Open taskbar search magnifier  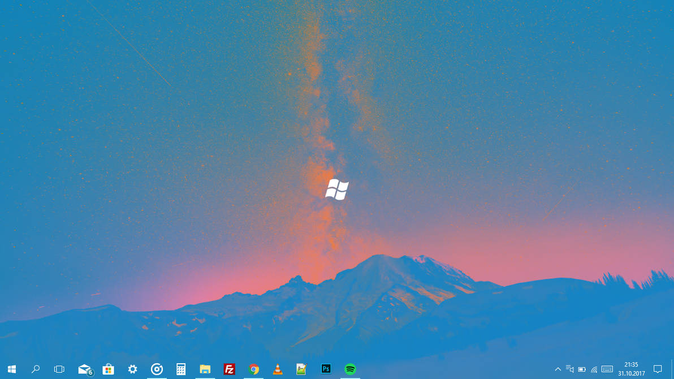pos(36,369)
